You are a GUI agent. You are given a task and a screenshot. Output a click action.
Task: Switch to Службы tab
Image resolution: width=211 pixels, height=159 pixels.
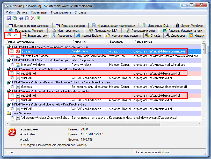(153, 36)
